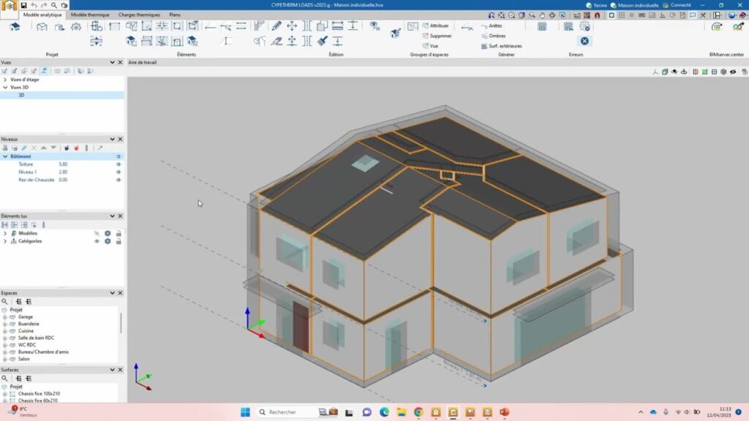Select the Garage space in Espaces list
This screenshot has height=421, width=749.
(26, 317)
